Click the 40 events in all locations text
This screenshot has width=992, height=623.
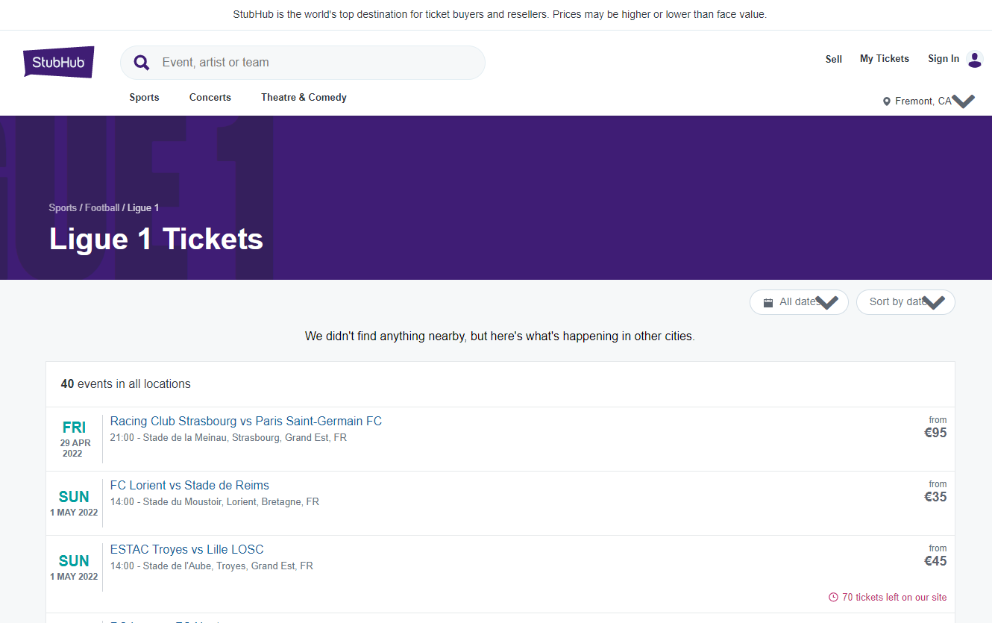pyautogui.click(x=126, y=384)
